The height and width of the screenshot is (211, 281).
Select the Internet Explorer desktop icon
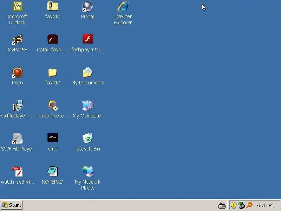pos(123,6)
